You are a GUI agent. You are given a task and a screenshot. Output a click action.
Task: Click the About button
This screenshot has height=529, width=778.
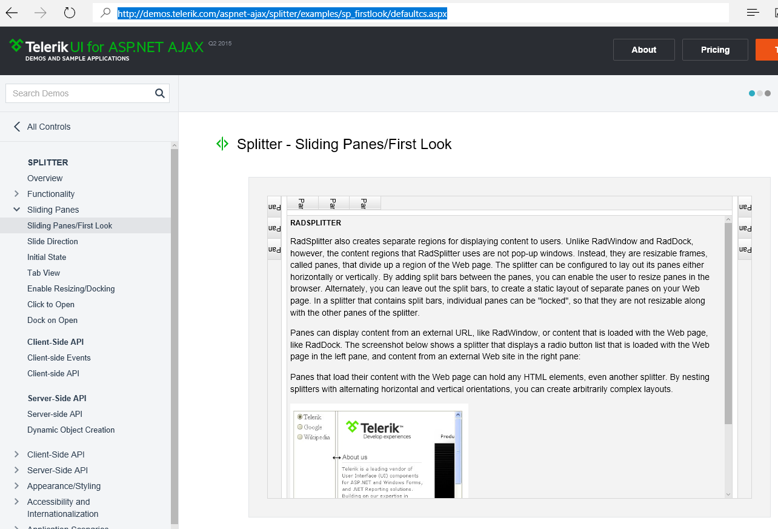coord(644,50)
